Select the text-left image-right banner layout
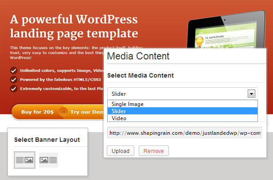The height and width of the screenshot is (180, 273). coord(25,160)
